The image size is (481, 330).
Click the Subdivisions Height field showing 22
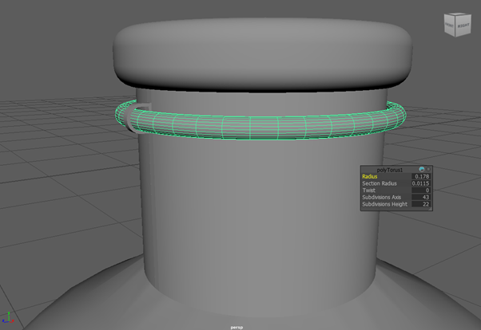click(420, 205)
